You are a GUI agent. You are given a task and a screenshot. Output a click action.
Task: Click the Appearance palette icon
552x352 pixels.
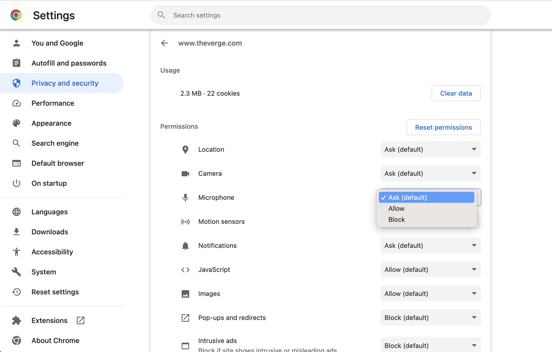pos(16,123)
